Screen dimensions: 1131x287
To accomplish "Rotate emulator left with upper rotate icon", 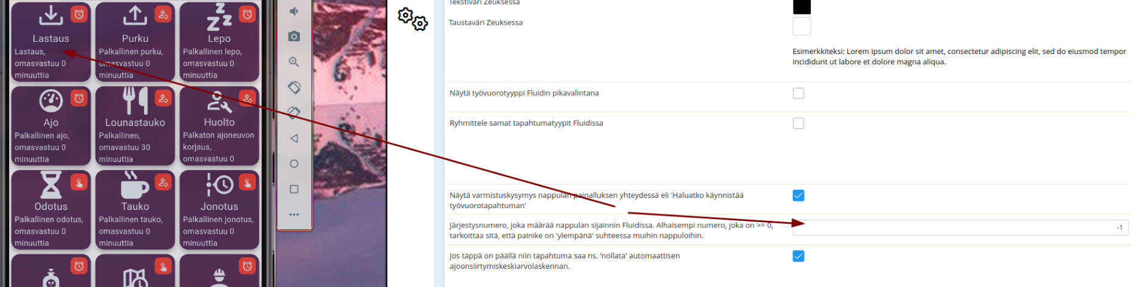I will tap(294, 87).
